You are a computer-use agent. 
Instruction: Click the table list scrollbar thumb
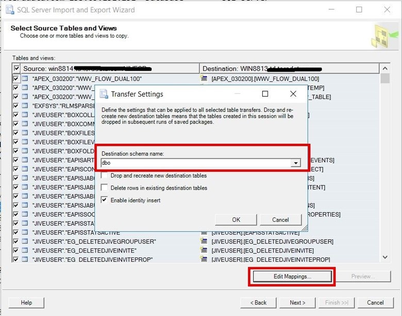click(x=385, y=78)
